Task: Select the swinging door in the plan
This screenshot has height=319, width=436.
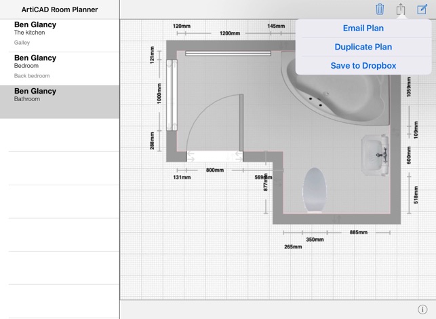Action: [x=215, y=127]
